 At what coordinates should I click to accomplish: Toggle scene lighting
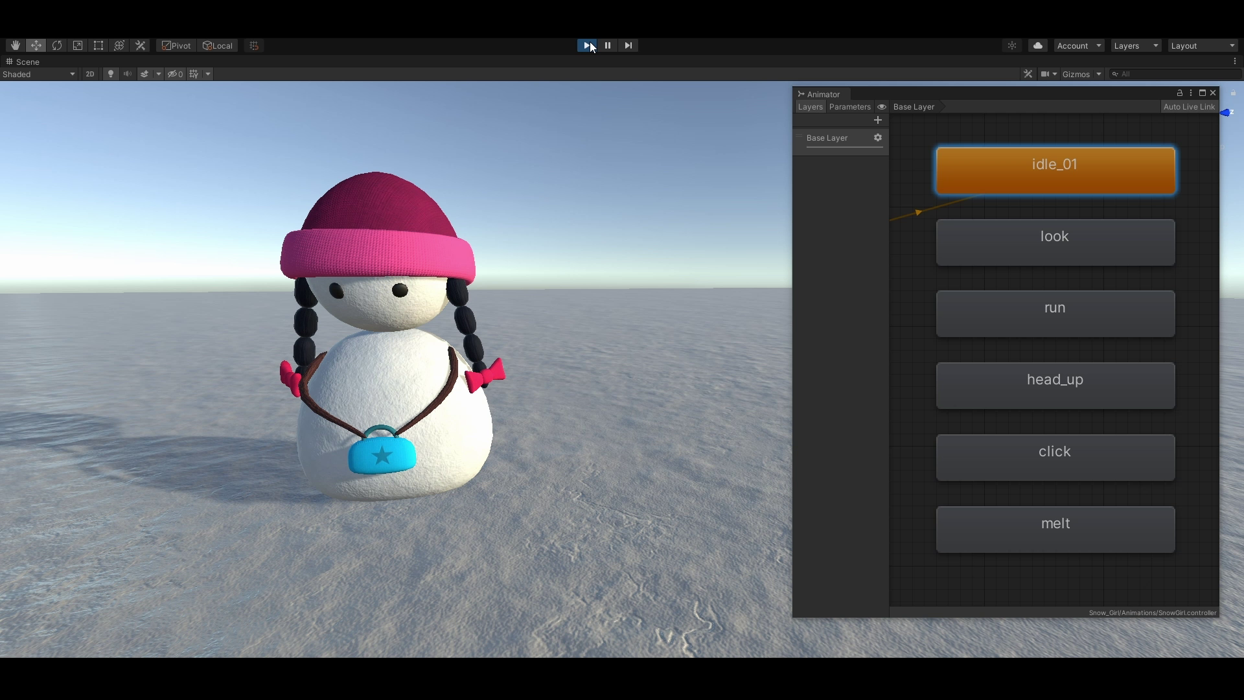[111, 74]
